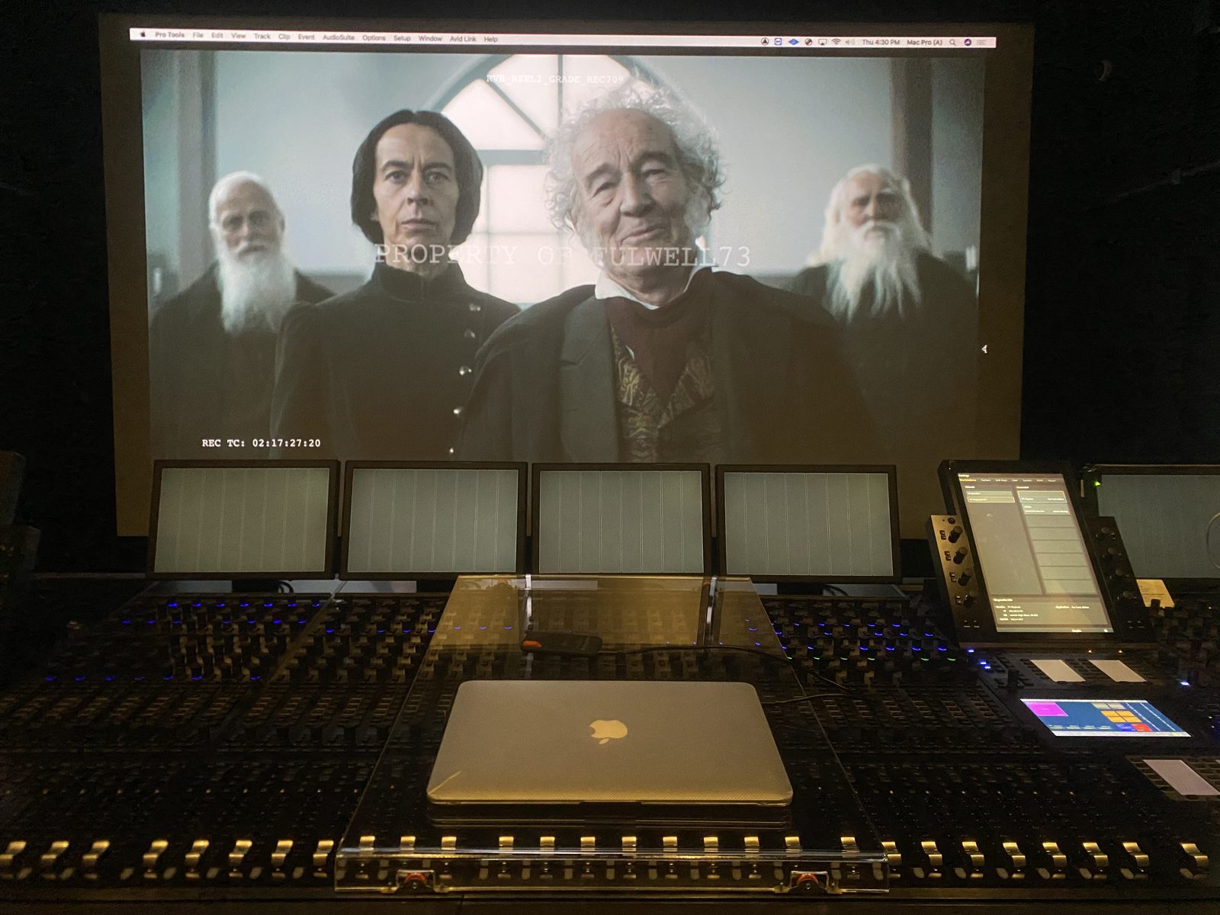The width and height of the screenshot is (1220, 915).
Task: Click the TeamViewer icon in the menu bar
Action: pos(778,42)
